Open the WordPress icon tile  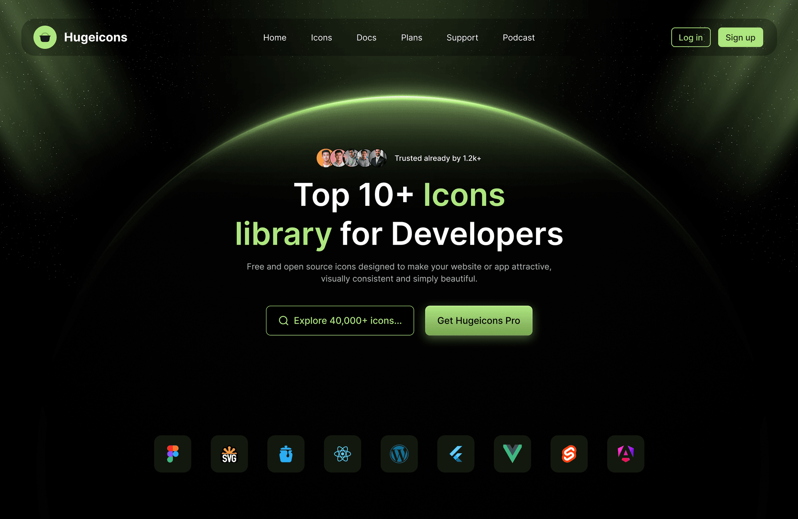(x=399, y=454)
